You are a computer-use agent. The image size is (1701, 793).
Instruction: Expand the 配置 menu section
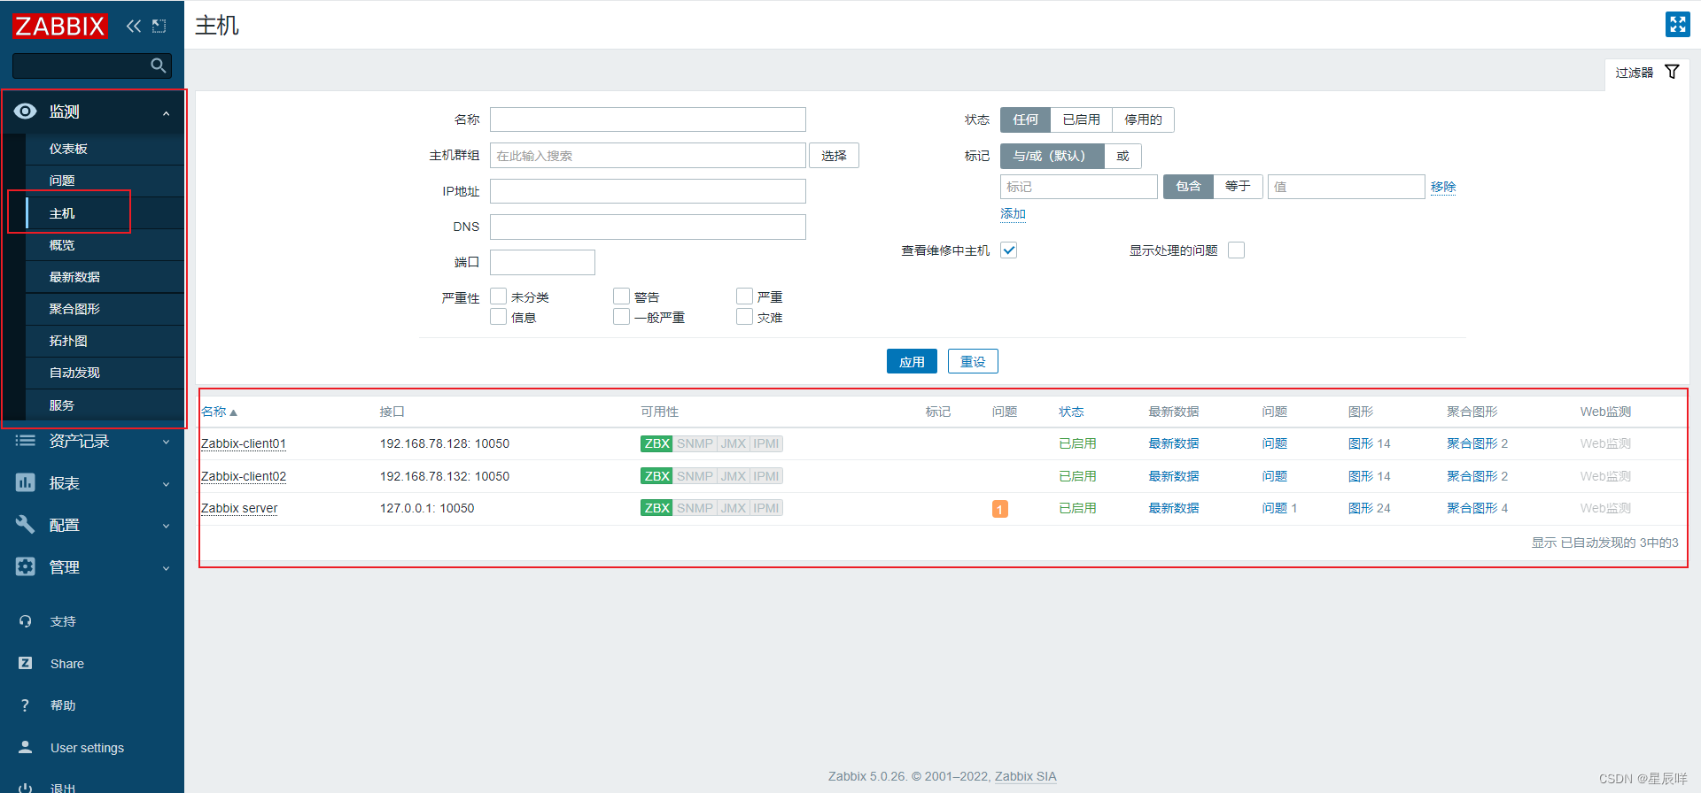(166, 526)
